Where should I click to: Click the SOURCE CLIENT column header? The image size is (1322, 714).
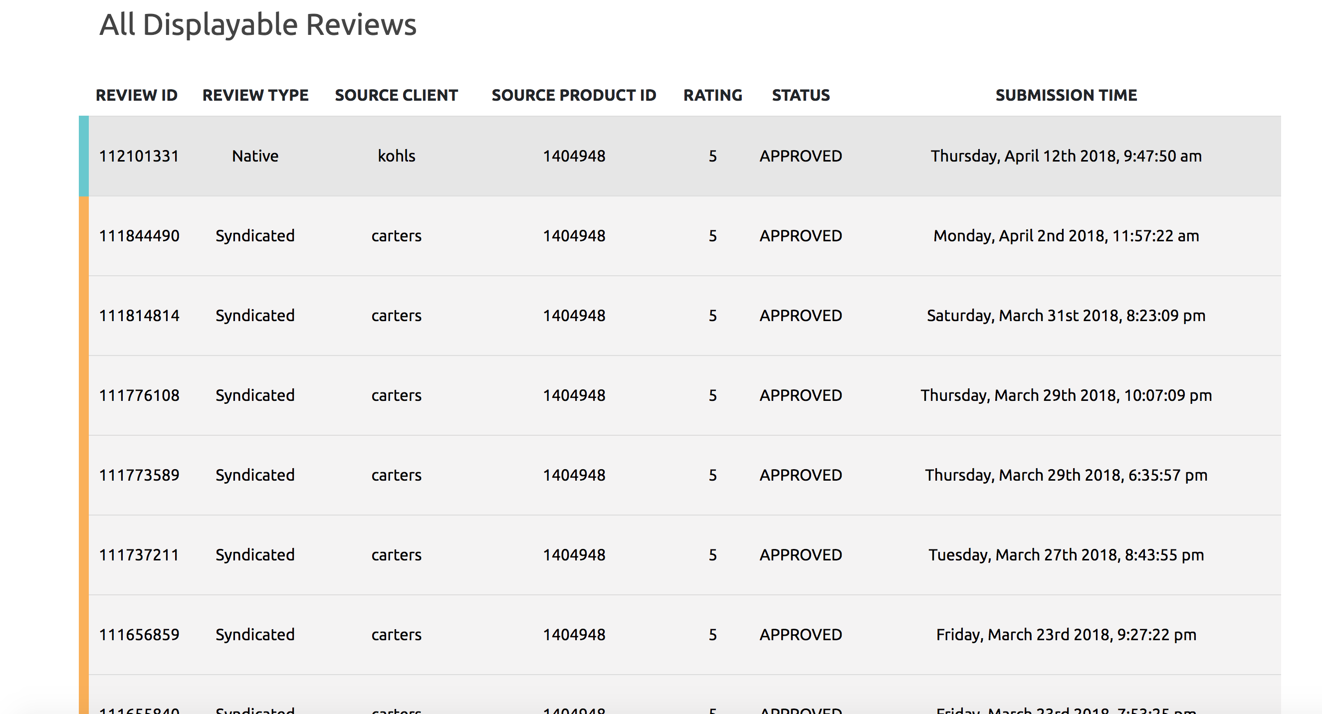coord(396,95)
